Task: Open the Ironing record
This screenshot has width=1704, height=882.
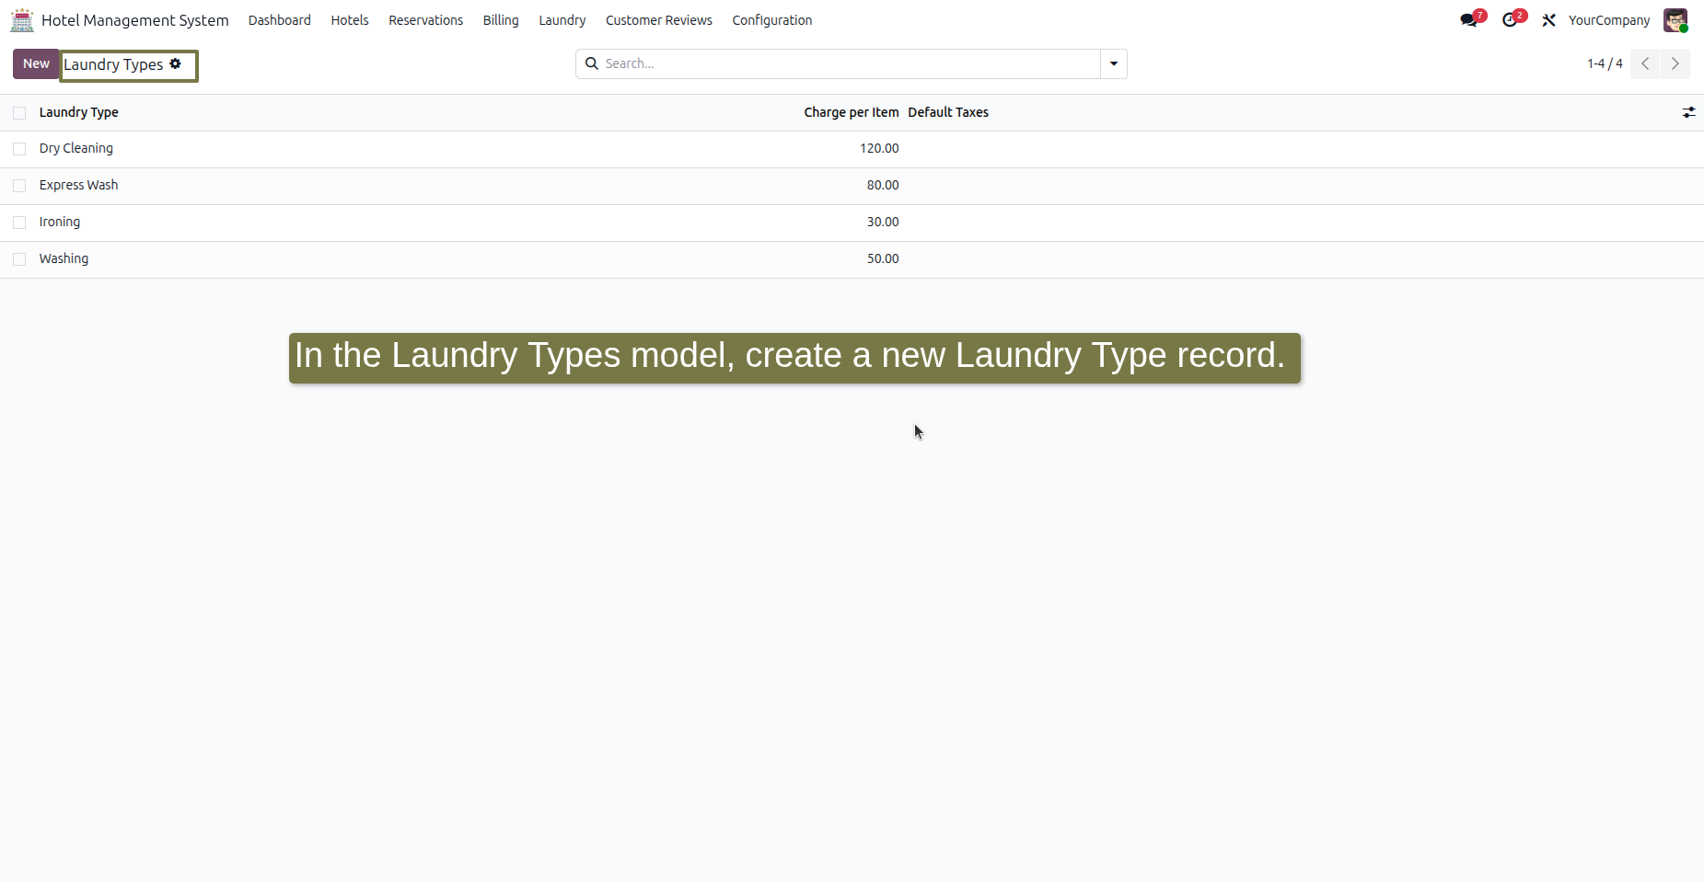Action: point(60,222)
